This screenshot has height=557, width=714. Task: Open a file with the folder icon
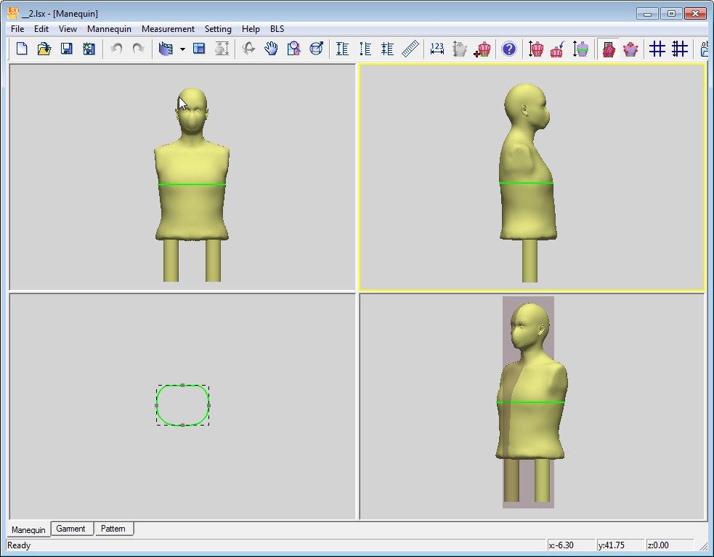tap(44, 49)
